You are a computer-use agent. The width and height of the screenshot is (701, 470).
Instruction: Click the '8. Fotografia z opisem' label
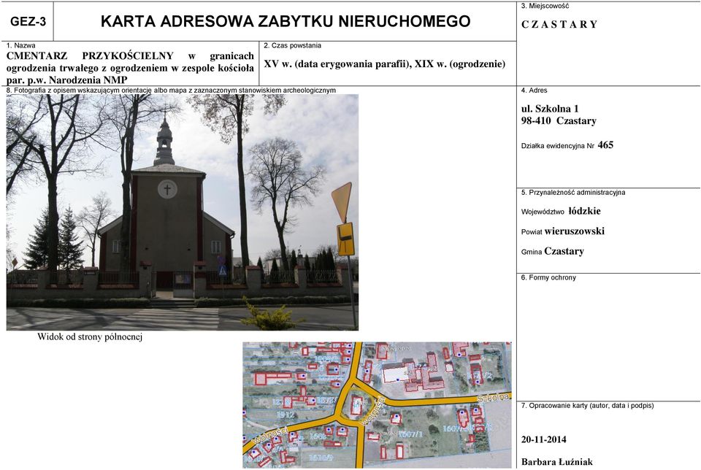171,90
